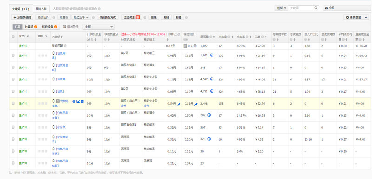
Task: Click the info icon beside 202
Action: click(x=209, y=115)
